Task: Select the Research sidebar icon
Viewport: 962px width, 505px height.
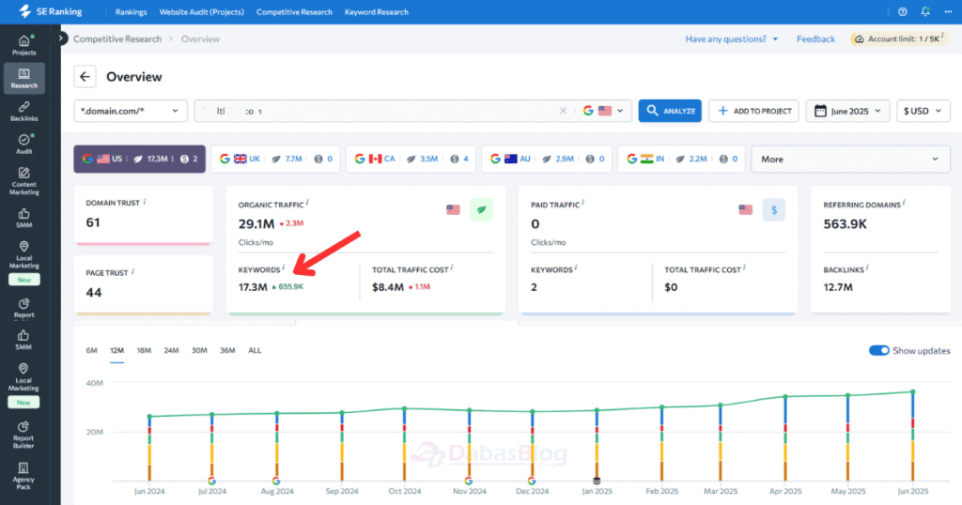Action: click(x=23, y=79)
